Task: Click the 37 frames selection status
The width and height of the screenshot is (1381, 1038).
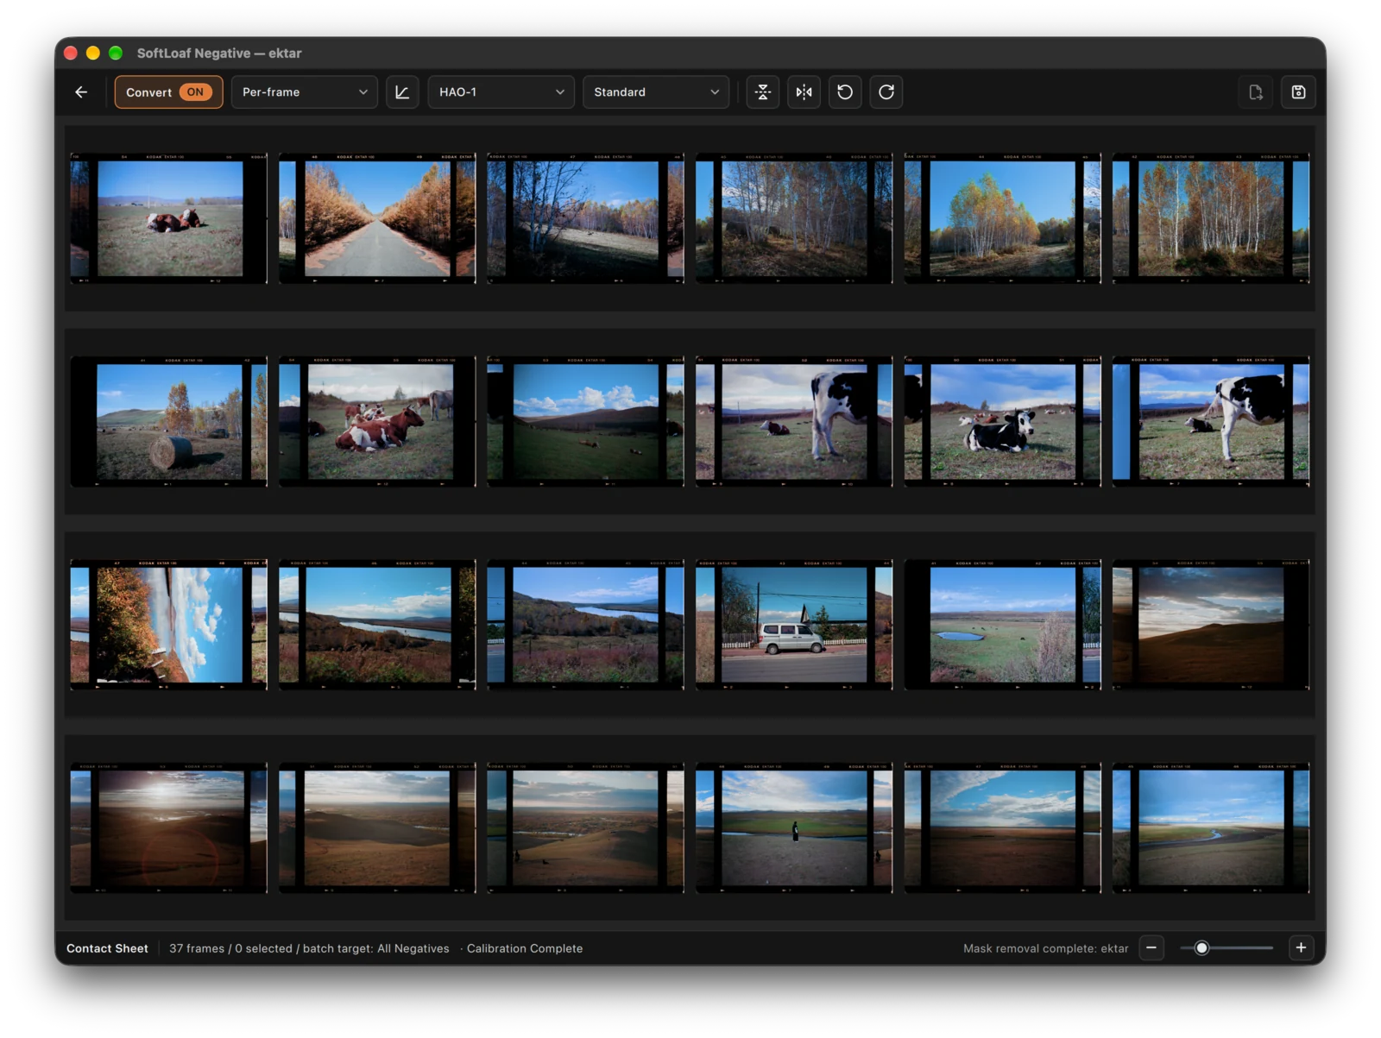Action: pyautogui.click(x=309, y=948)
